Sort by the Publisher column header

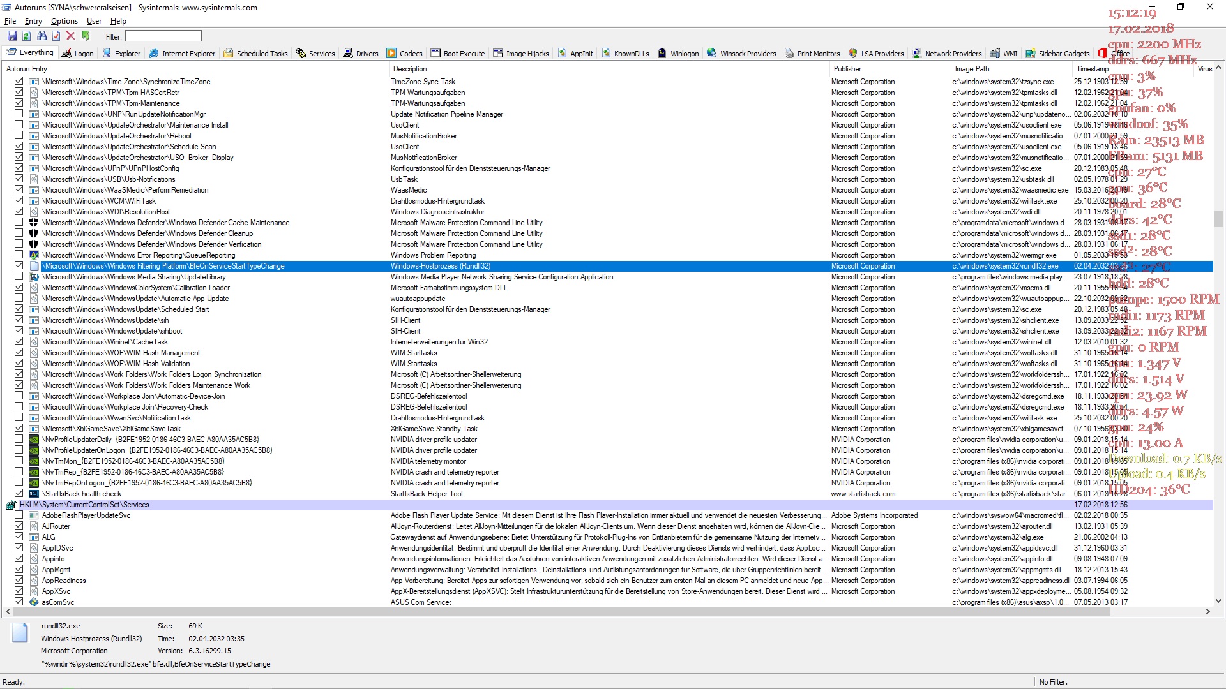point(890,69)
